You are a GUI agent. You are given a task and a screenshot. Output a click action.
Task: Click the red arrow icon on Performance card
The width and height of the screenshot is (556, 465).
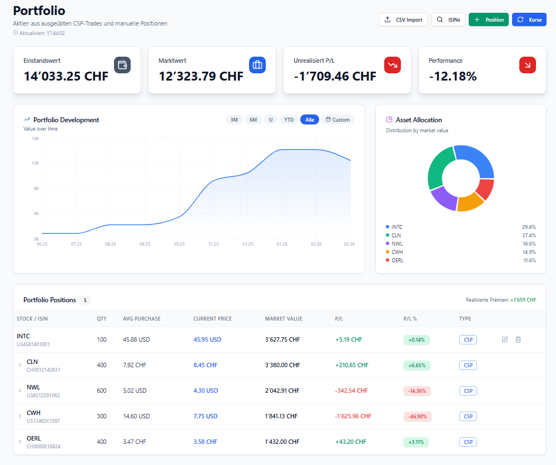(527, 65)
